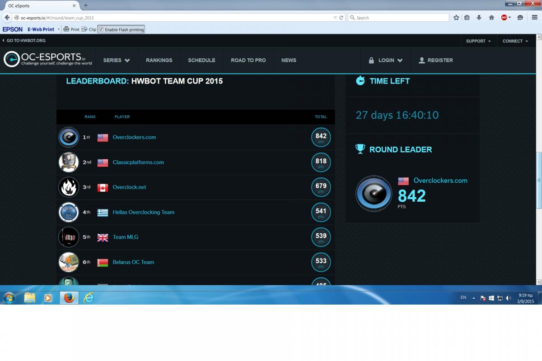Click the volume speaker tray icon
The image size is (542, 361).
coord(508,298)
